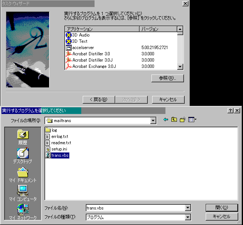Go up one folder level

[x=174, y=120]
